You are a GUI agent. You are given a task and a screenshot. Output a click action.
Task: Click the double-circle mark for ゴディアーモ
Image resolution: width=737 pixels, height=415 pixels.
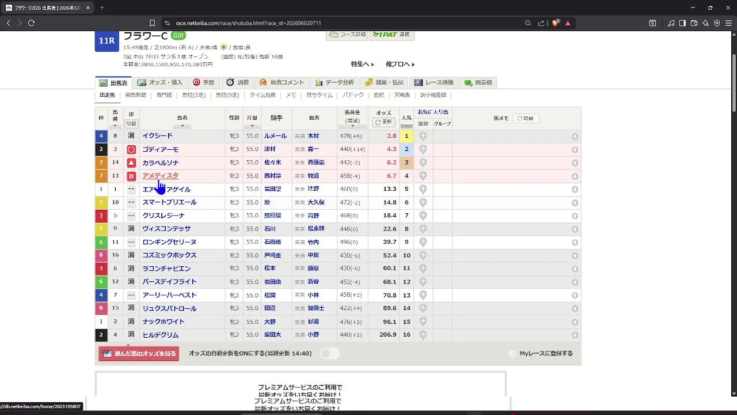click(131, 149)
